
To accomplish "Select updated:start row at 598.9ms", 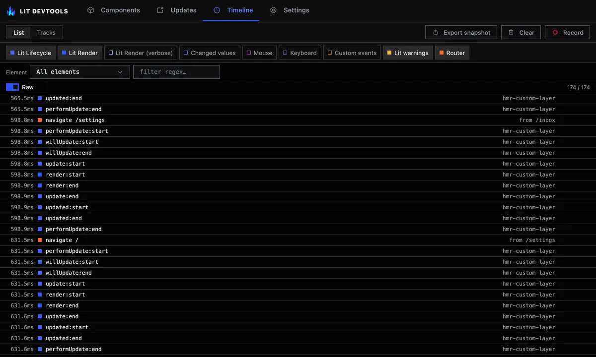I will (x=298, y=207).
